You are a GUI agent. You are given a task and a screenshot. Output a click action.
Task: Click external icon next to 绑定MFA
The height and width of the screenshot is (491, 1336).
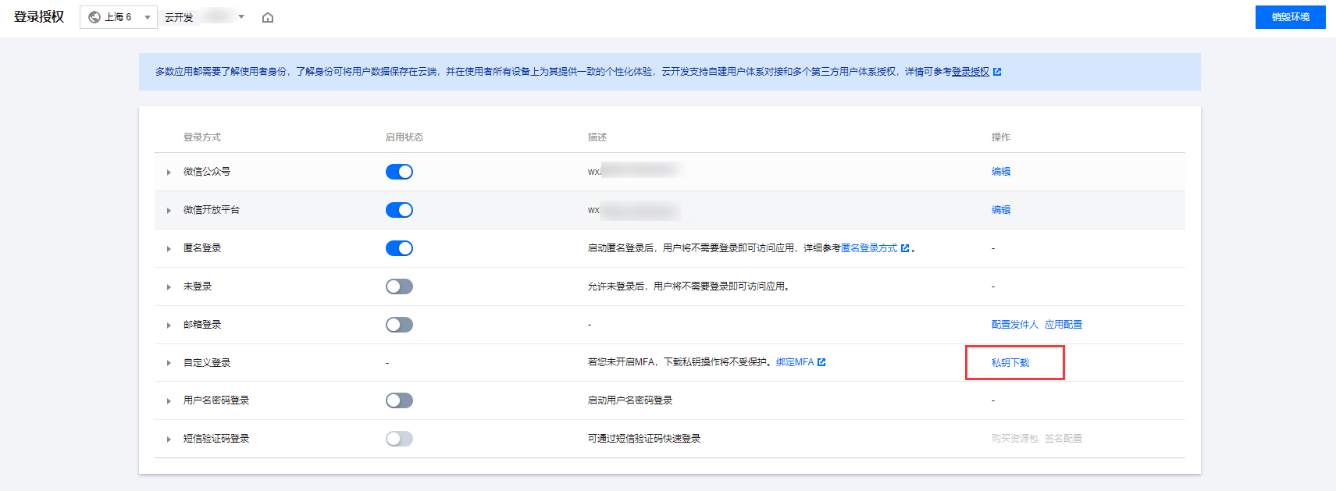point(821,362)
